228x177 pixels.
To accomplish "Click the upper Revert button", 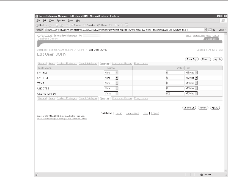I will pyautogui.click(x=206, y=59).
